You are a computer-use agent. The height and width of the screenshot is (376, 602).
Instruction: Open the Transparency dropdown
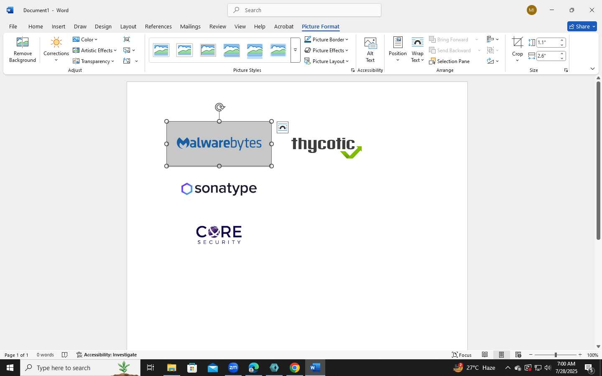click(93, 61)
